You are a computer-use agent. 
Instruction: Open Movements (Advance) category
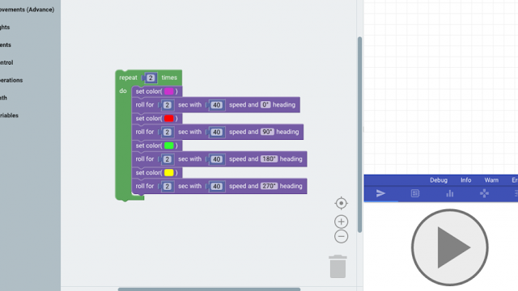(27, 10)
